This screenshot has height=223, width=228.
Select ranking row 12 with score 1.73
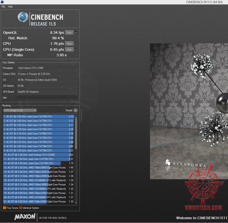[x=39, y=163]
